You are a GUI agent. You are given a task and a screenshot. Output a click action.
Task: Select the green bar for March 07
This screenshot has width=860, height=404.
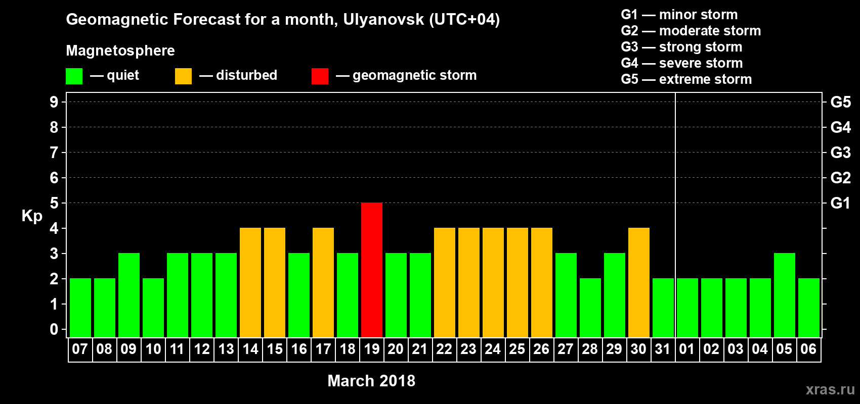[80, 308]
